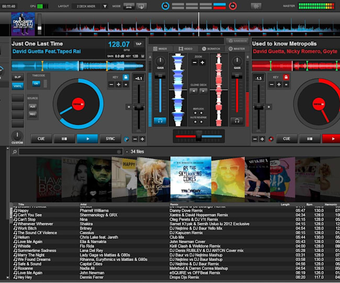This screenshot has height=283, width=340.
Task: Click left deck pause button
Action: click(64, 138)
